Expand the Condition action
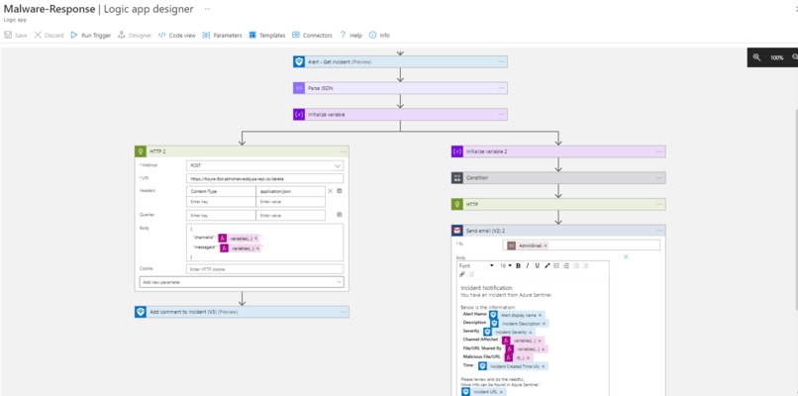This screenshot has width=798, height=396. pyautogui.click(x=558, y=177)
